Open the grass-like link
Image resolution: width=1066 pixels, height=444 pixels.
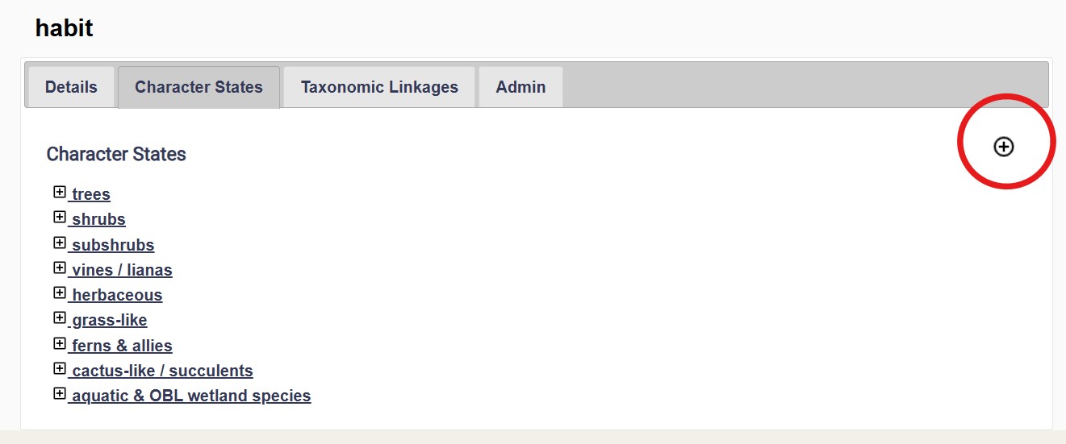point(109,320)
